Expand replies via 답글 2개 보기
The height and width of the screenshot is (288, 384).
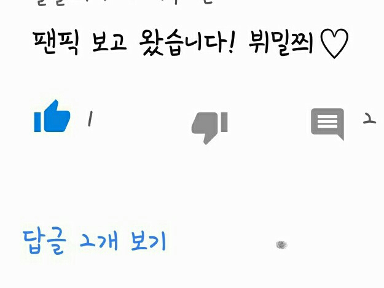[x=94, y=242]
